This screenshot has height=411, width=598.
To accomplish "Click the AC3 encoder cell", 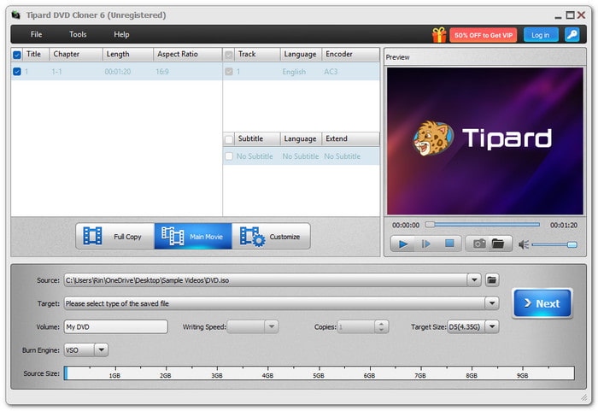I will [x=331, y=72].
